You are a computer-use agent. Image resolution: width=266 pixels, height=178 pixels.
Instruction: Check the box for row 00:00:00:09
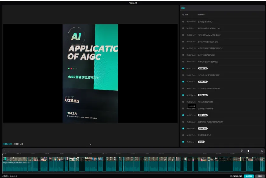(x=183, y=22)
